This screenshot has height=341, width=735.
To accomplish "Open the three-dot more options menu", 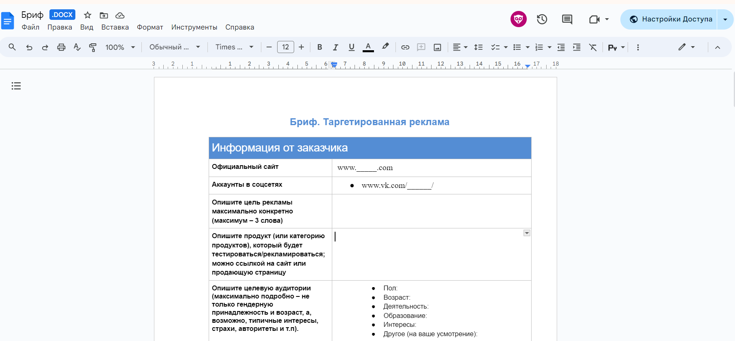I will (638, 47).
